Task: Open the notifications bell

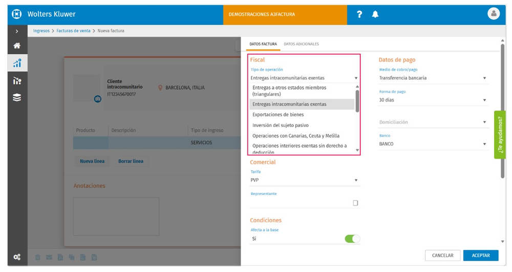Action: coord(375,14)
